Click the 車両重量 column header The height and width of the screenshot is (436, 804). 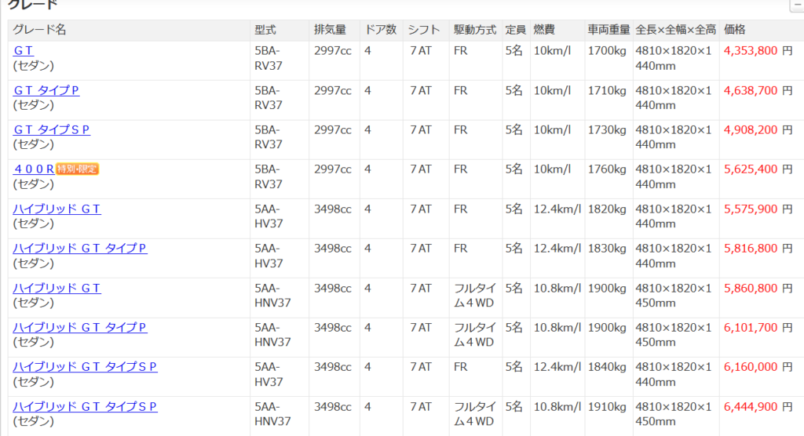coord(608,30)
